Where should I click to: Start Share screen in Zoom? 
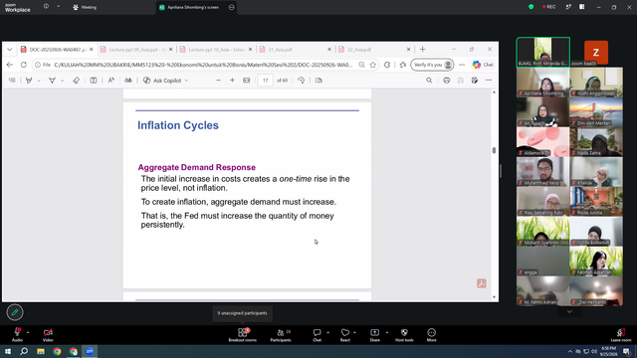pos(374,335)
